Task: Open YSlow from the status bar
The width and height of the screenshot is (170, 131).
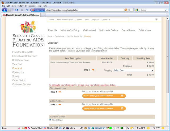Action: pyautogui.click(x=71, y=128)
